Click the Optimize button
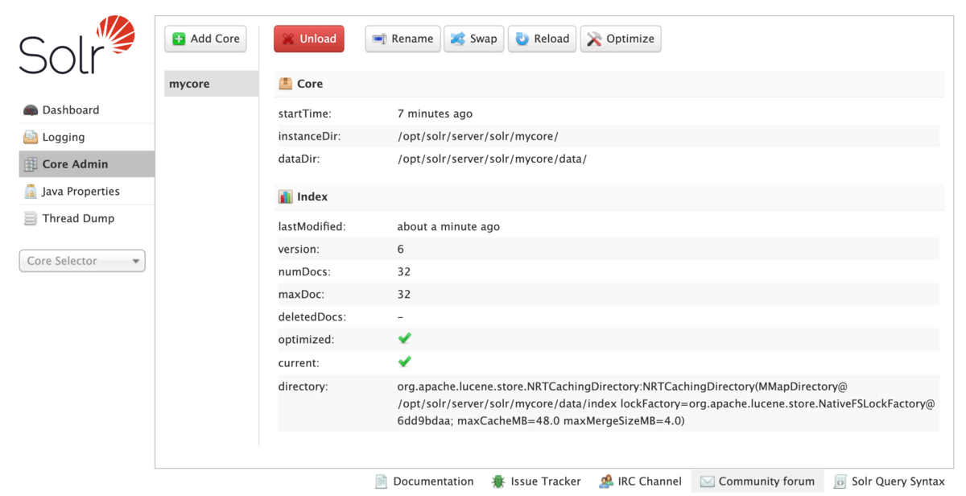Image resolution: width=966 pixels, height=496 pixels. click(x=621, y=39)
